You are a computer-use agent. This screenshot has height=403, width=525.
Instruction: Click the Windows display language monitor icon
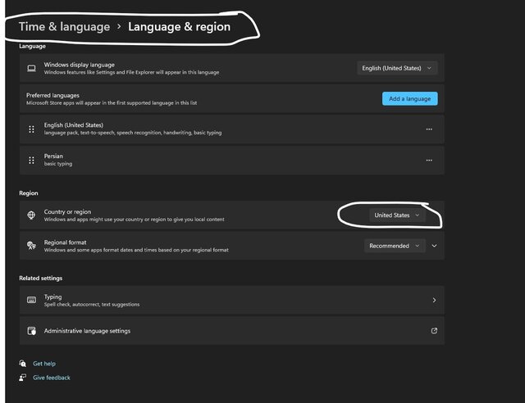31,68
